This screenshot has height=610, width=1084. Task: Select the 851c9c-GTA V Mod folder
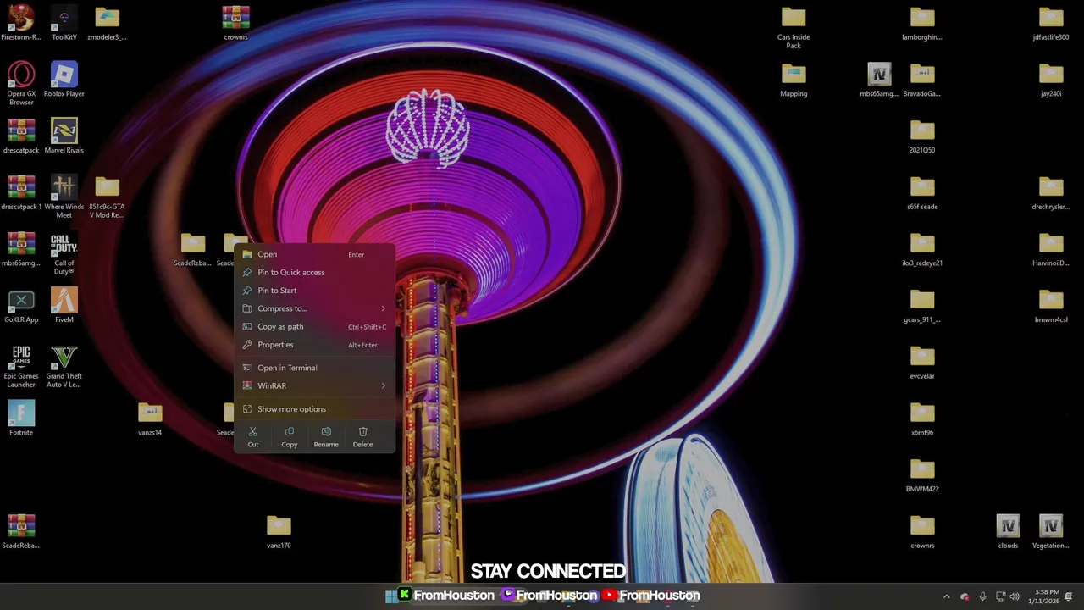coord(107,197)
